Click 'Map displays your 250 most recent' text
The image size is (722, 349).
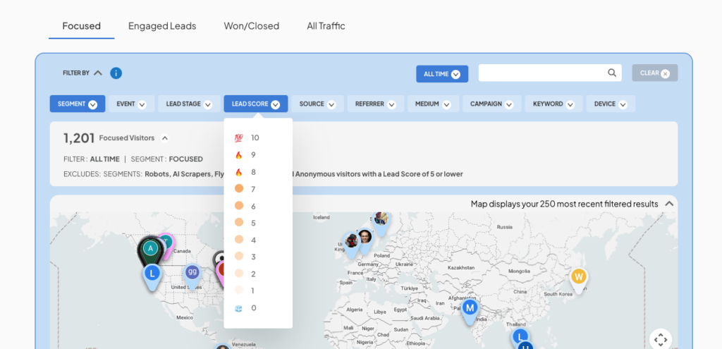(x=565, y=204)
